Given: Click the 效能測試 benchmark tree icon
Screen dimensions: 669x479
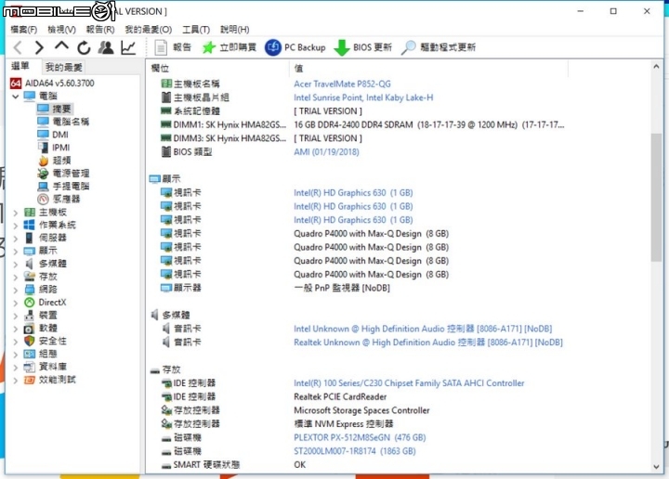Looking at the screenshot, I should pos(29,380).
